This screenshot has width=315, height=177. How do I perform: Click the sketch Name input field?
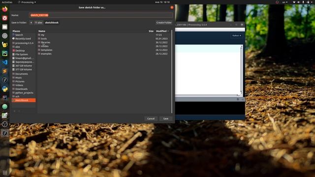pos(101,15)
